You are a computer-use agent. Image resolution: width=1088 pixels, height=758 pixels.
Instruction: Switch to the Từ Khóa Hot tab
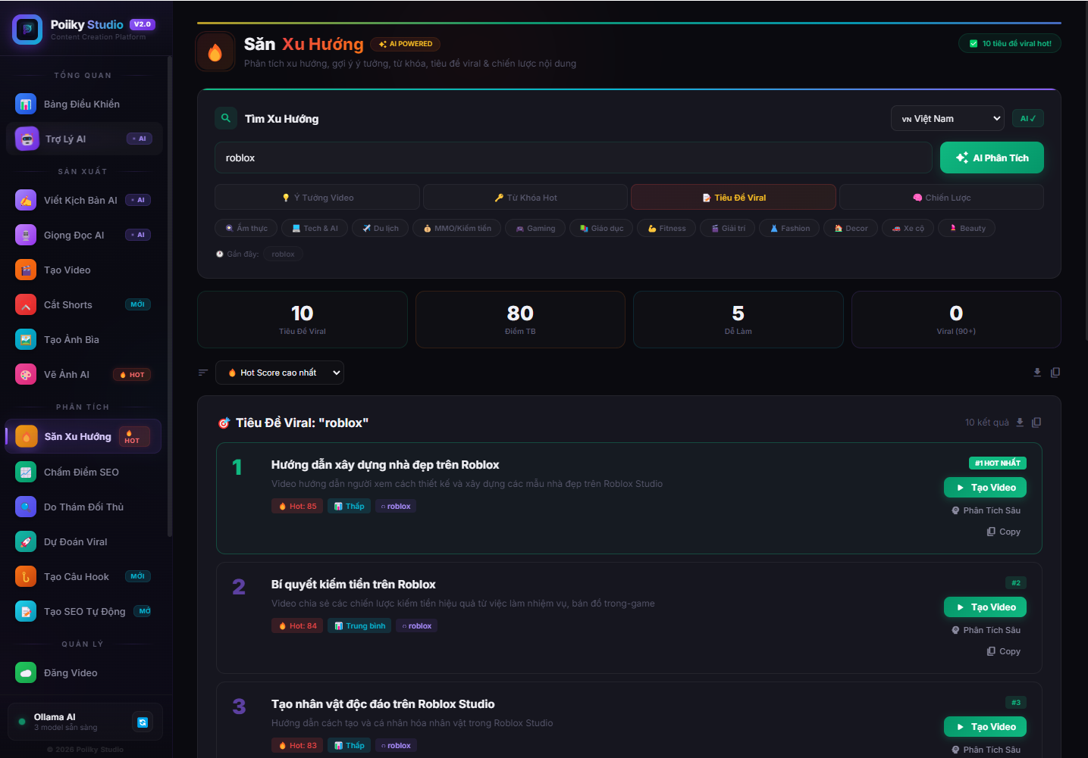pyautogui.click(x=525, y=198)
